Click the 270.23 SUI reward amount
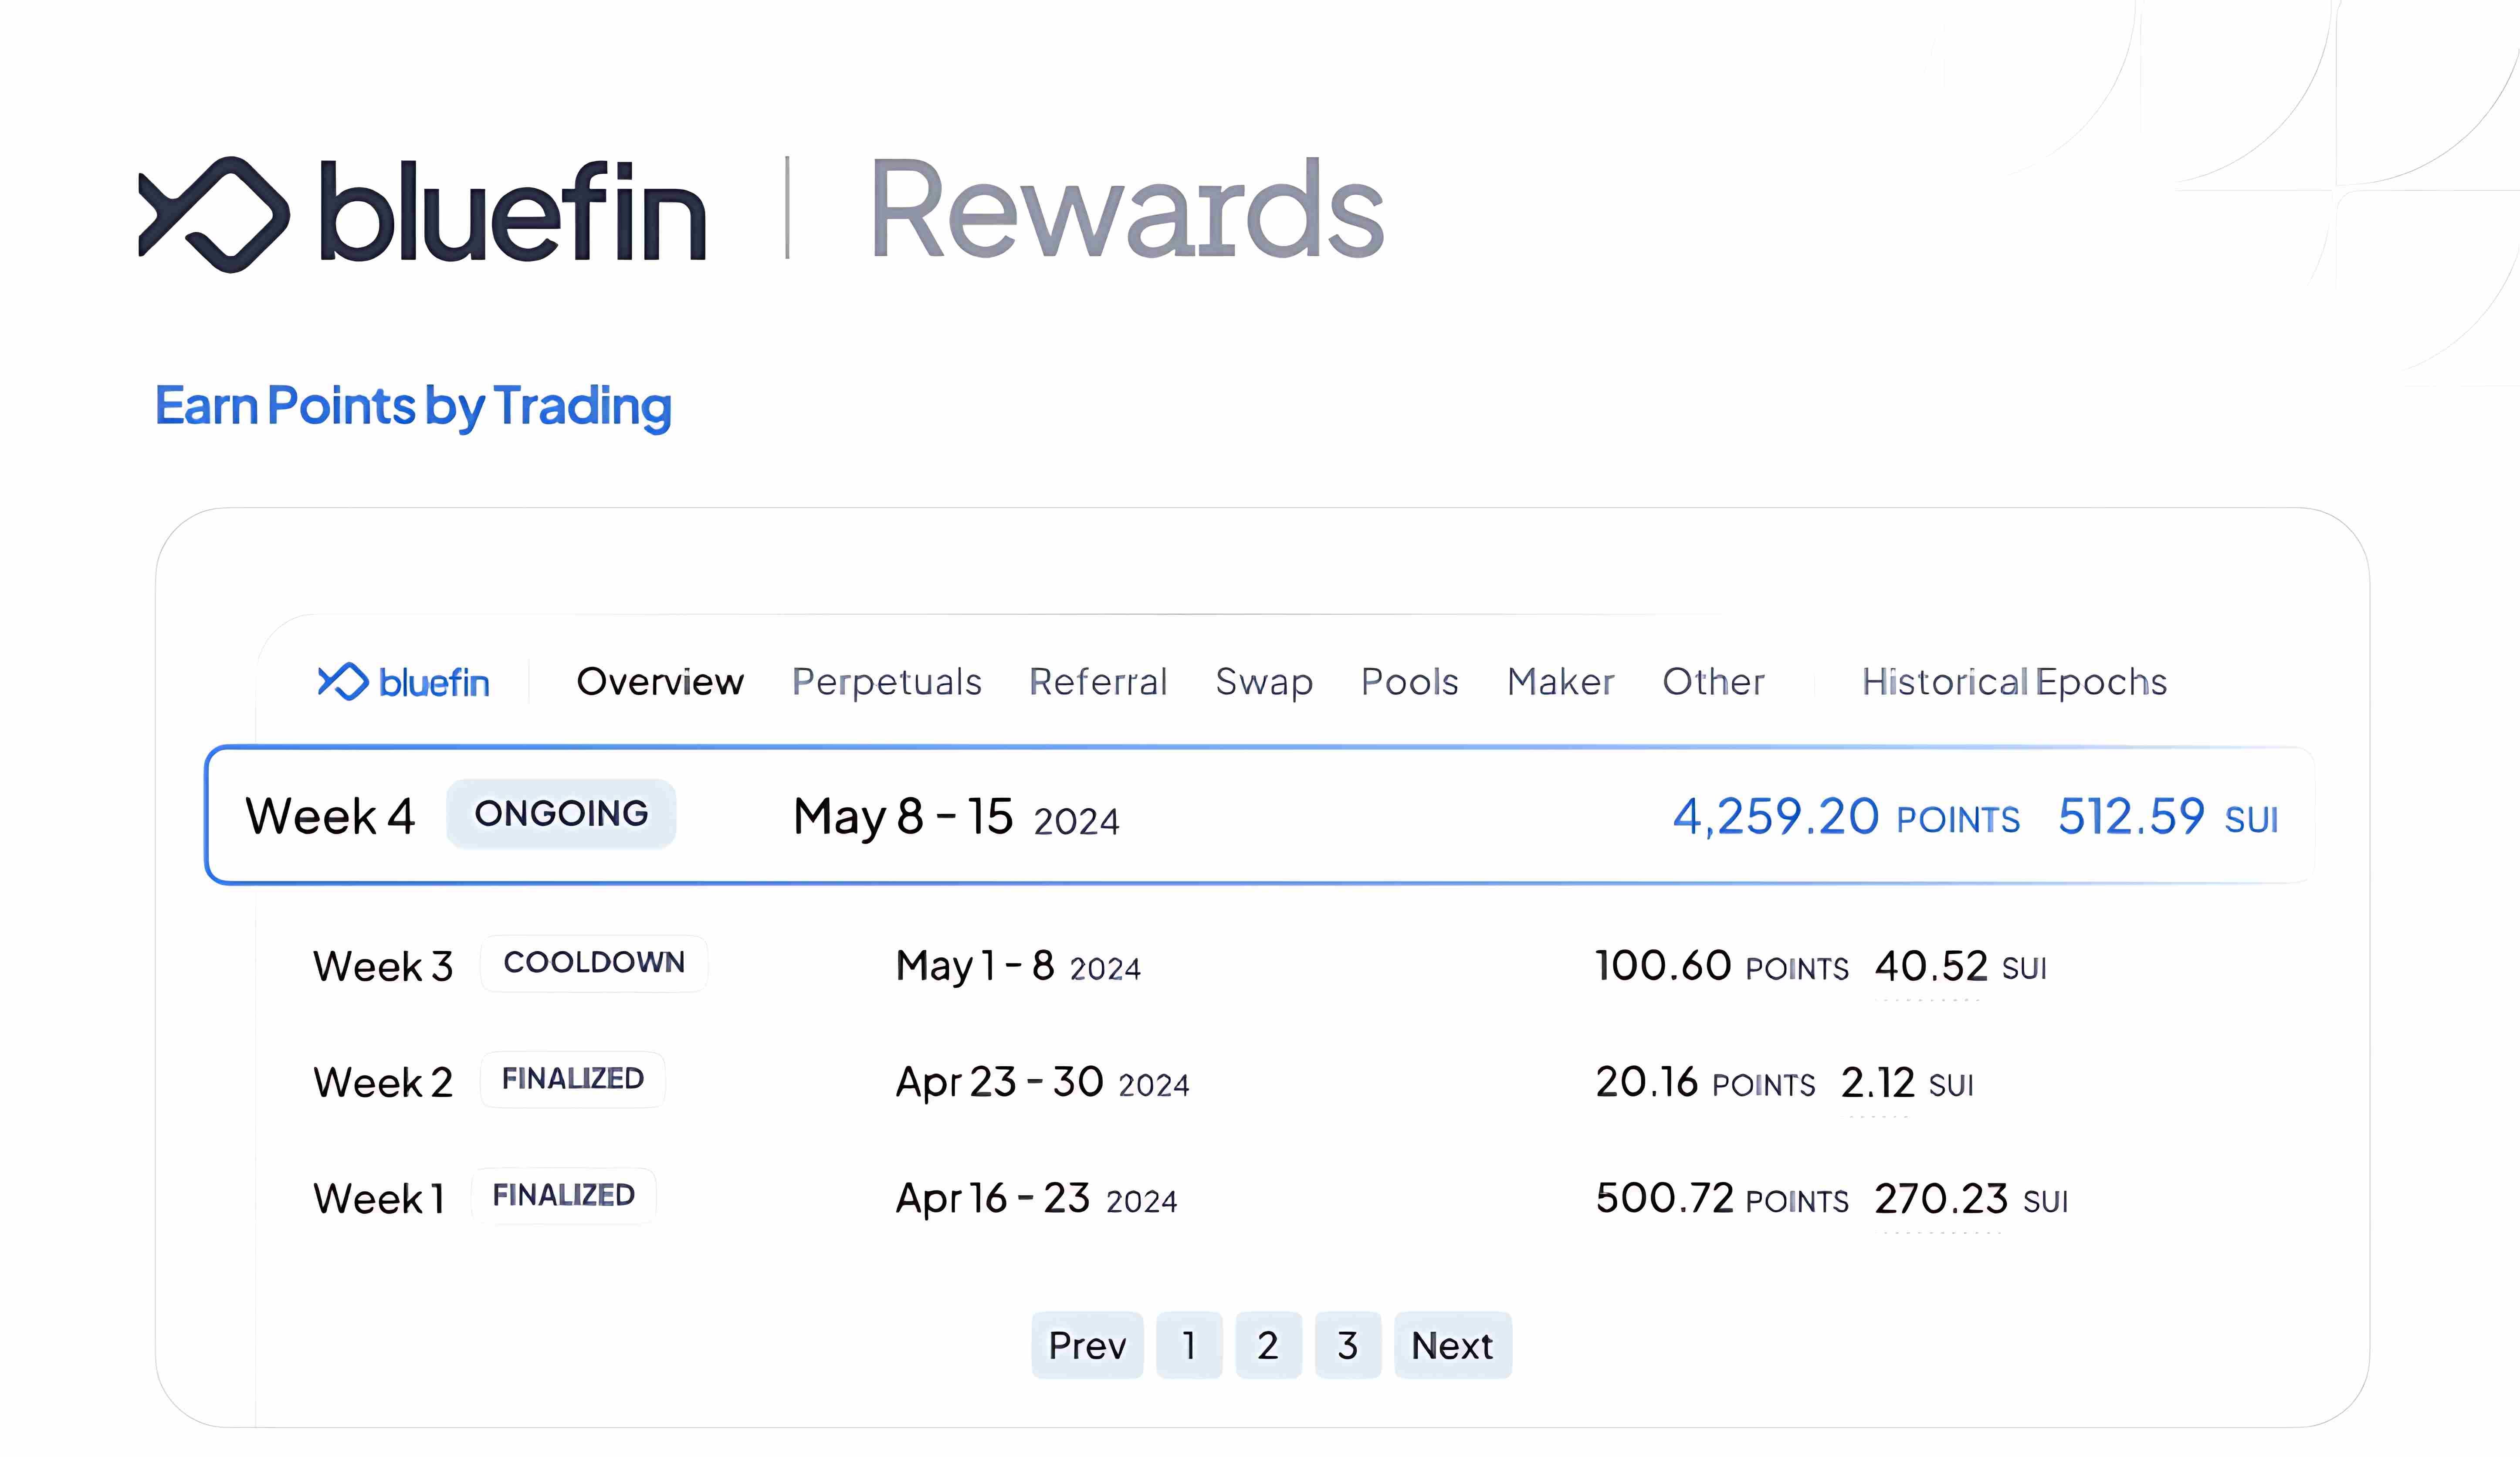Image resolution: width=2520 pixels, height=1457 pixels. coord(1941,1199)
